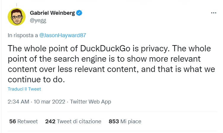Click the number 242 in the quote count
The width and height of the screenshot is (223, 133).
coord(50,121)
